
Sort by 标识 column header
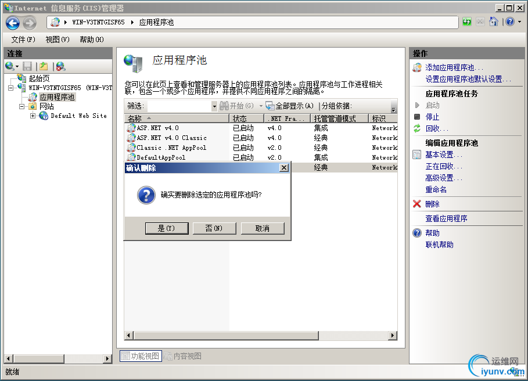tap(383, 118)
